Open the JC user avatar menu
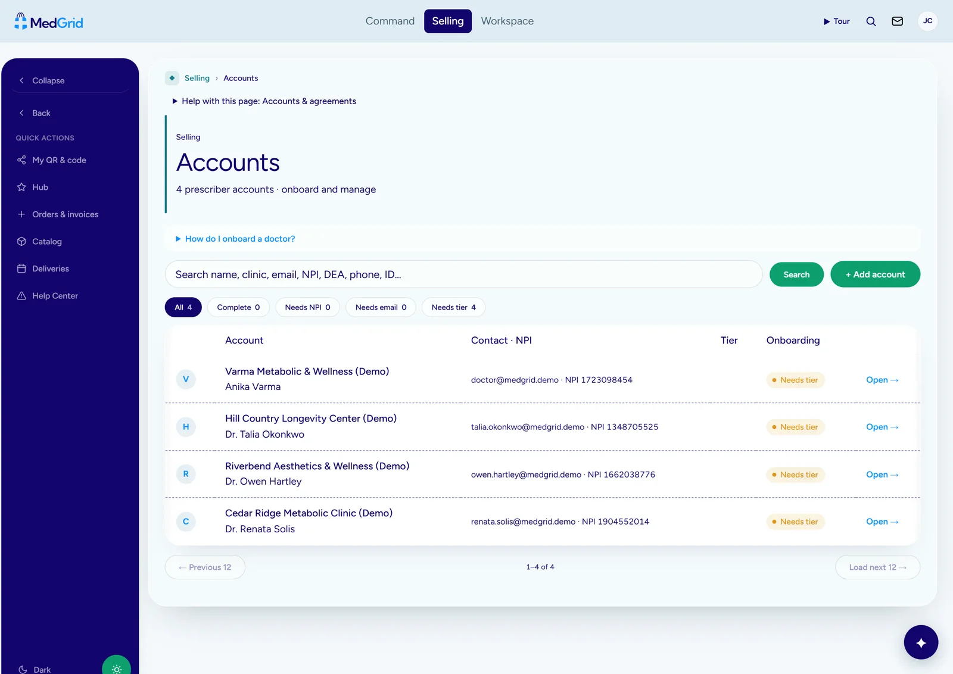 click(x=927, y=21)
